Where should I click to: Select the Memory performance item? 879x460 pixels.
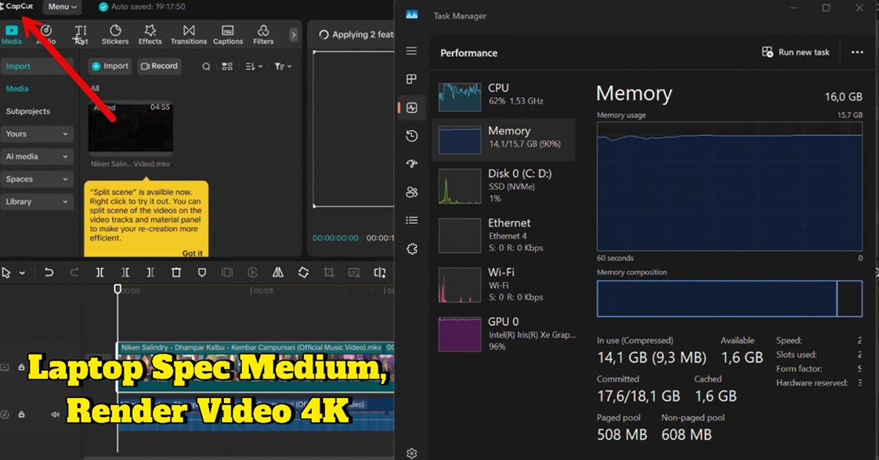pos(504,139)
